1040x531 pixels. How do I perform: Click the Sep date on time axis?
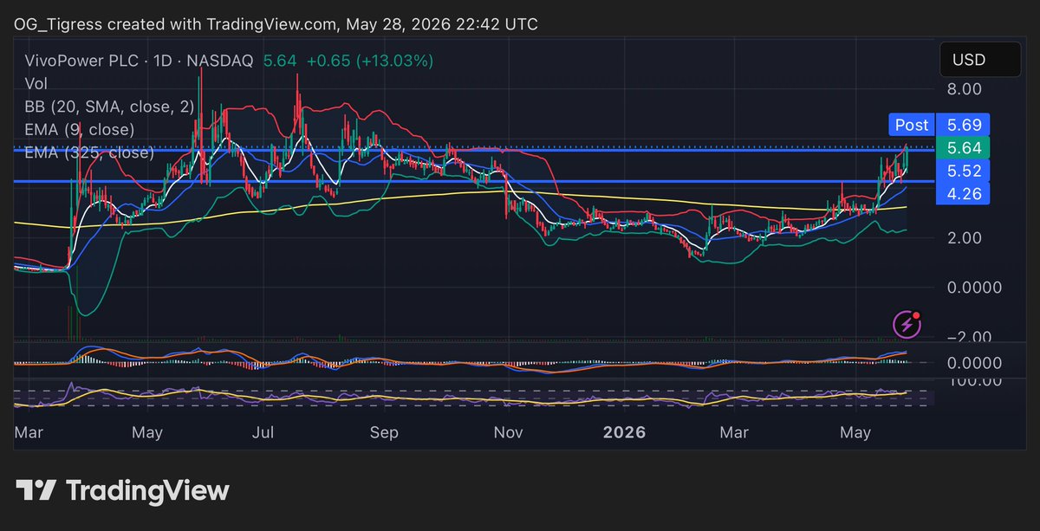tap(383, 431)
